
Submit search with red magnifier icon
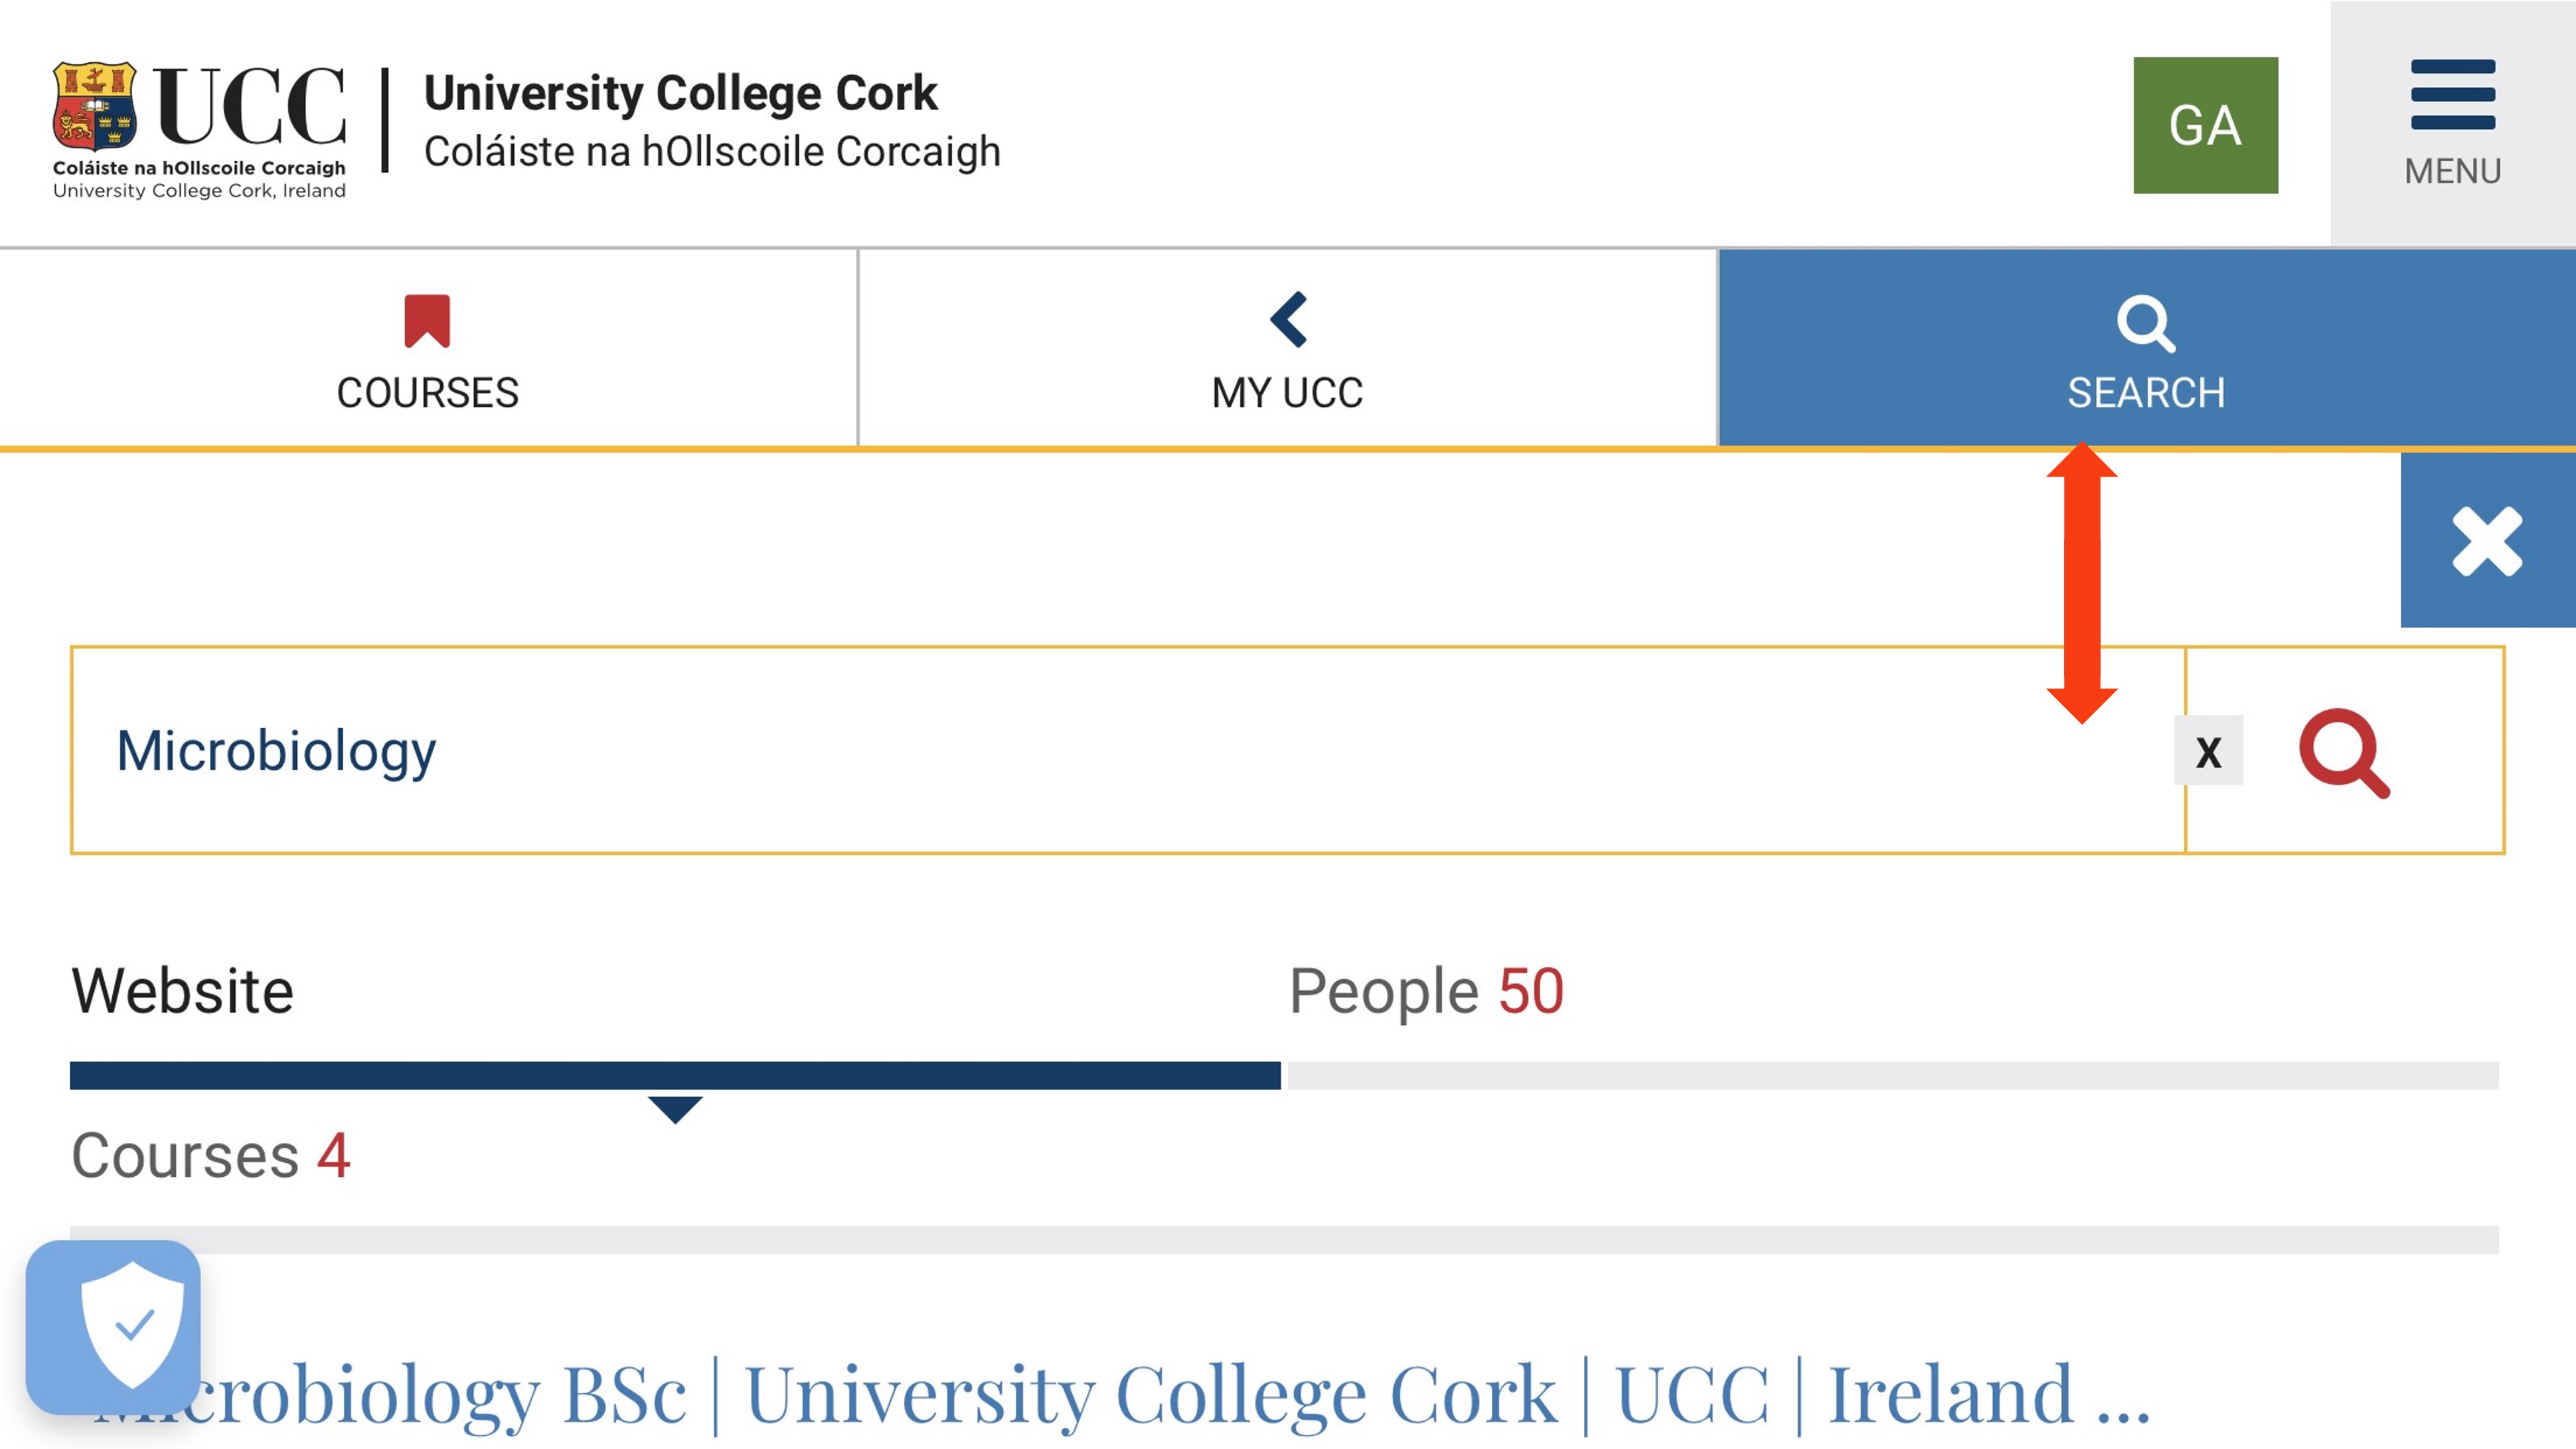[x=2344, y=753]
